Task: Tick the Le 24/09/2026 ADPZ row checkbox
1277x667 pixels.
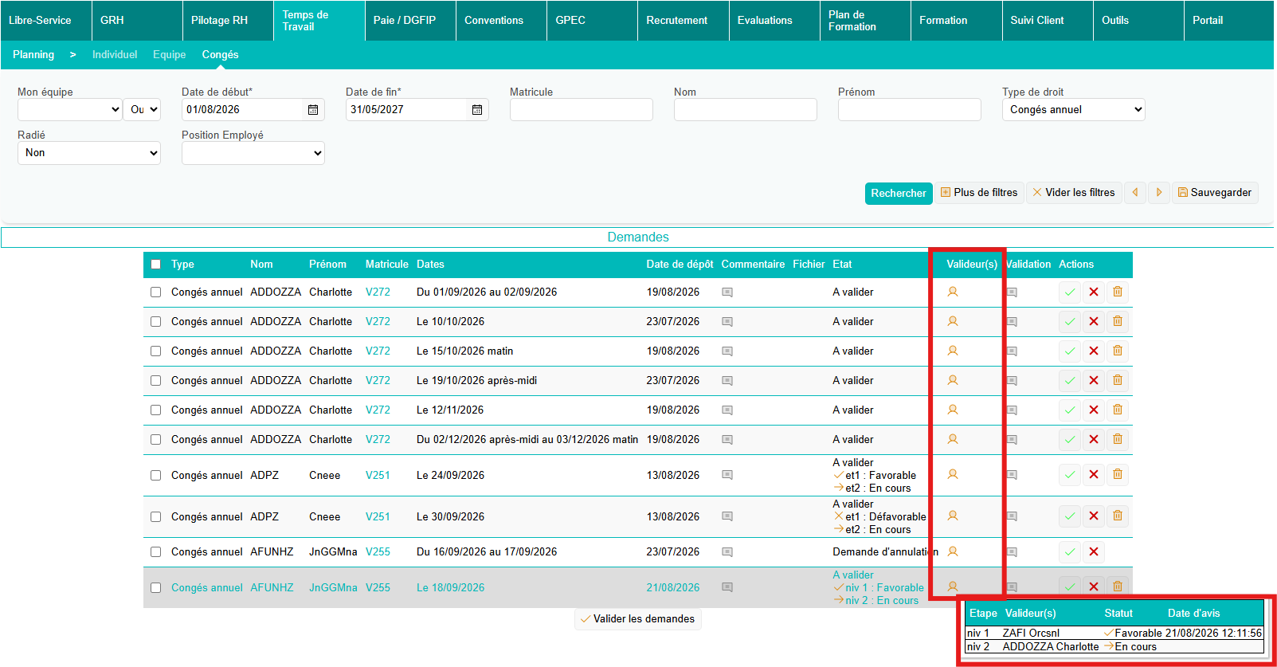Action: (156, 476)
